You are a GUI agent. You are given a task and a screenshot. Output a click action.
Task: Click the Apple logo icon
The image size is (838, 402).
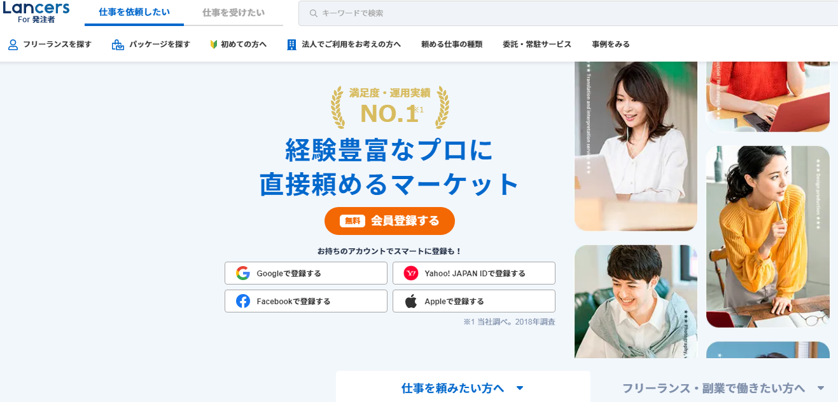411,301
